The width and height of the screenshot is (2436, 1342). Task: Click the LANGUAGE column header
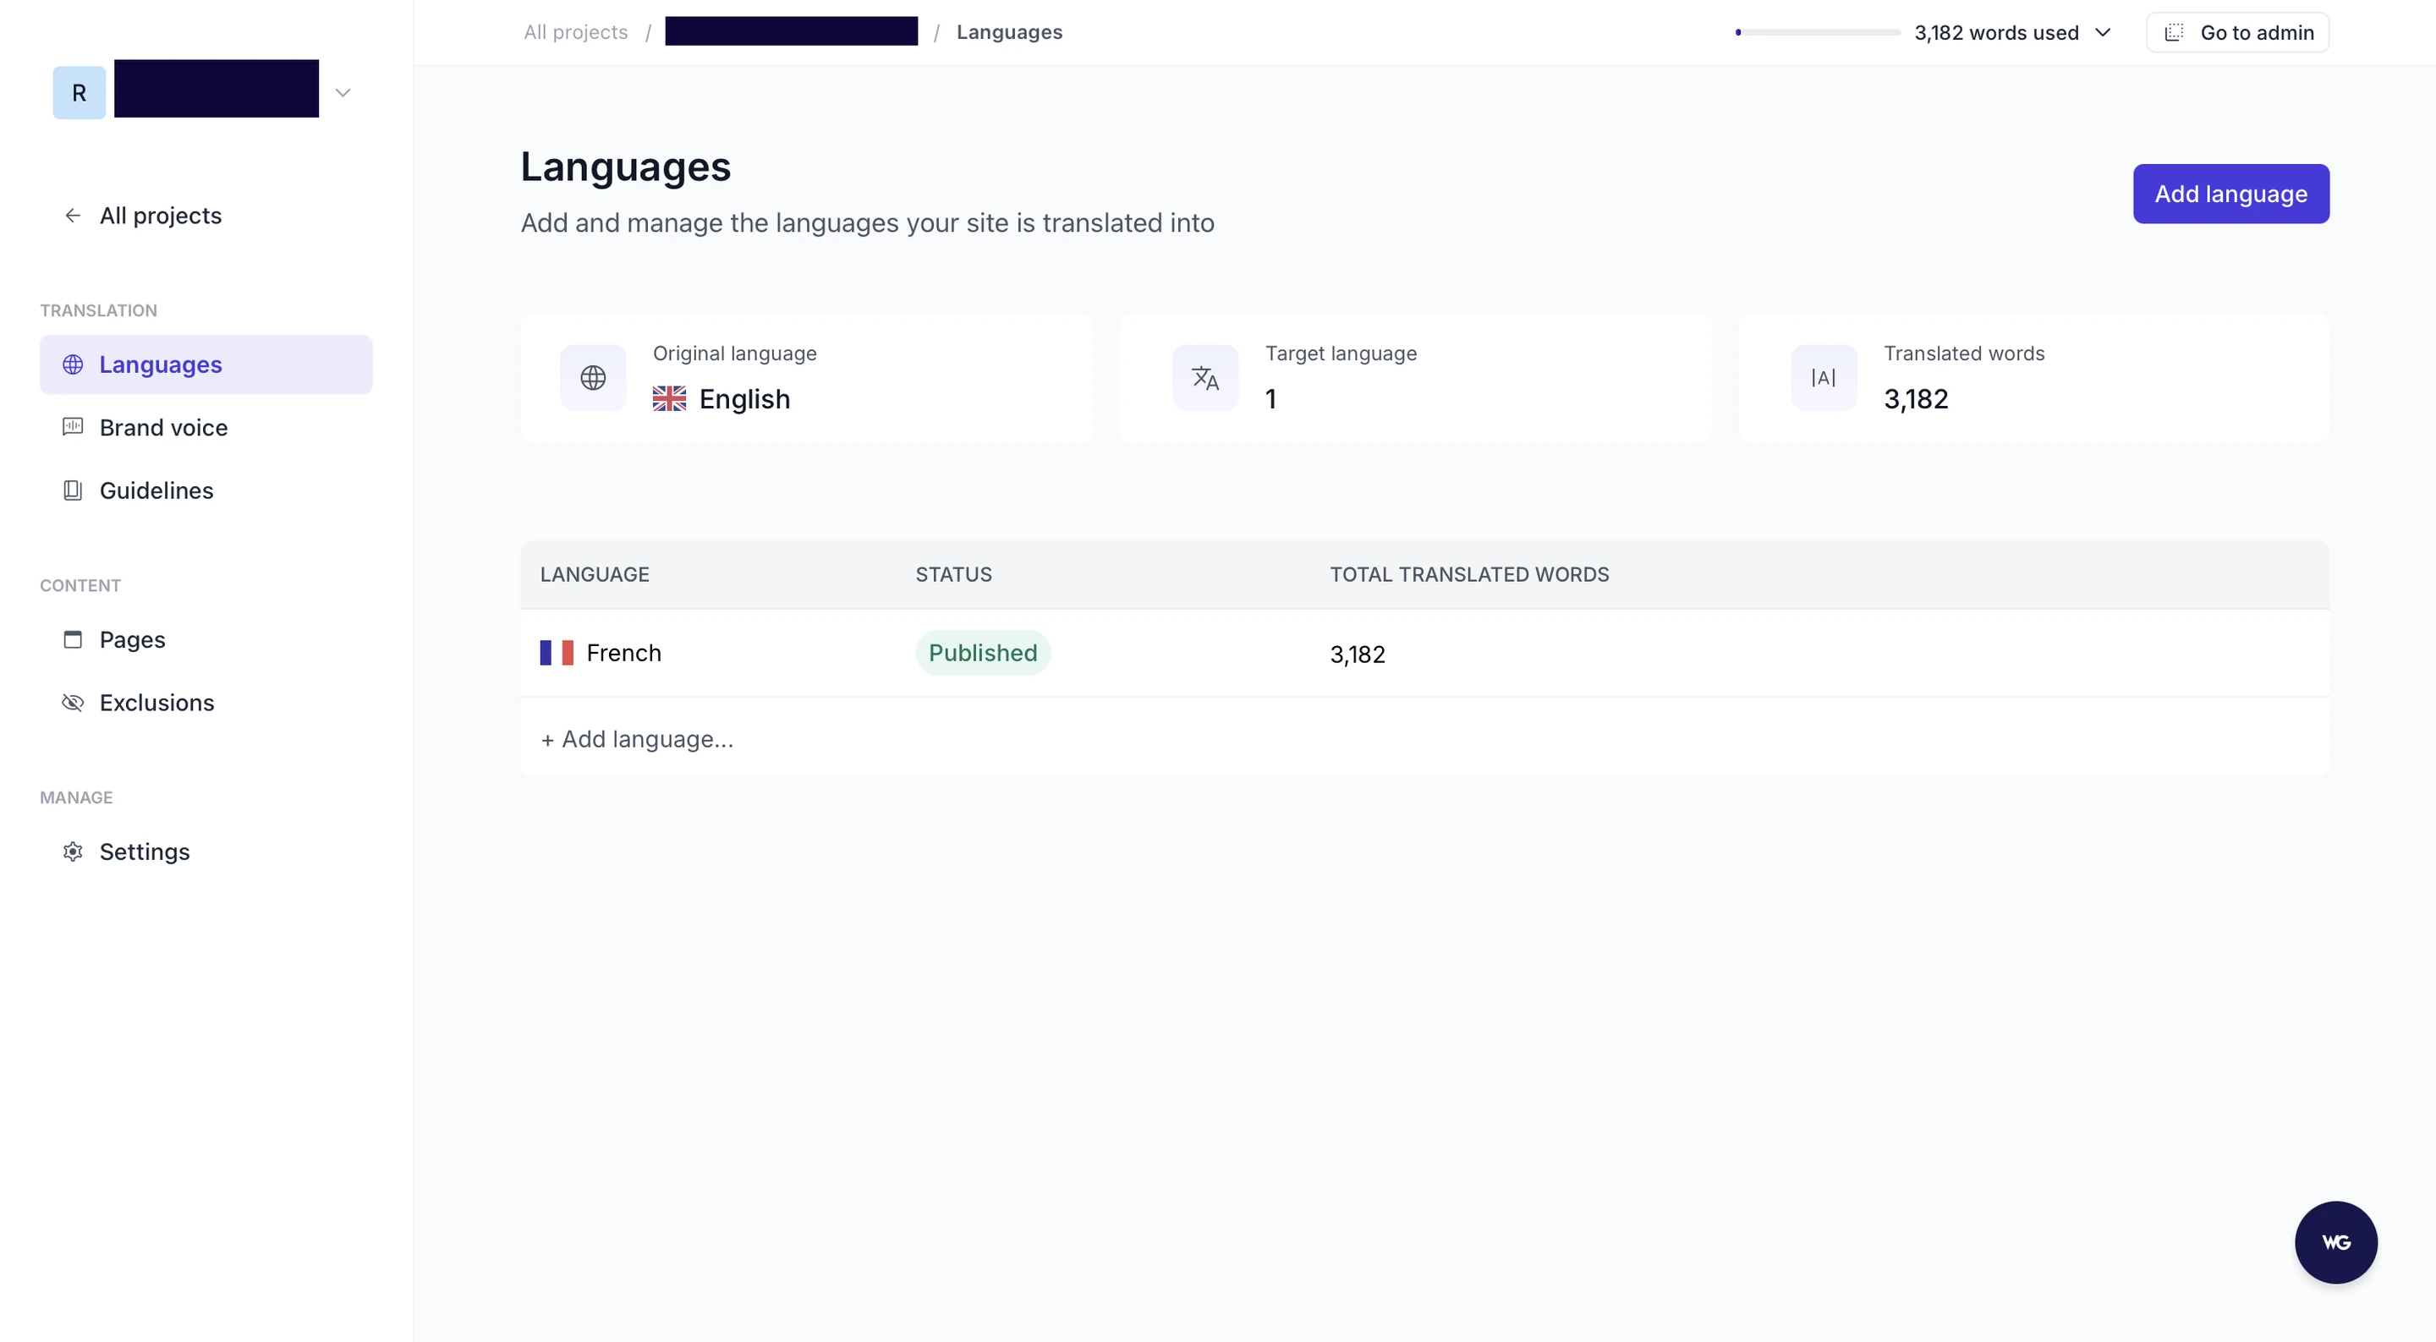594,574
